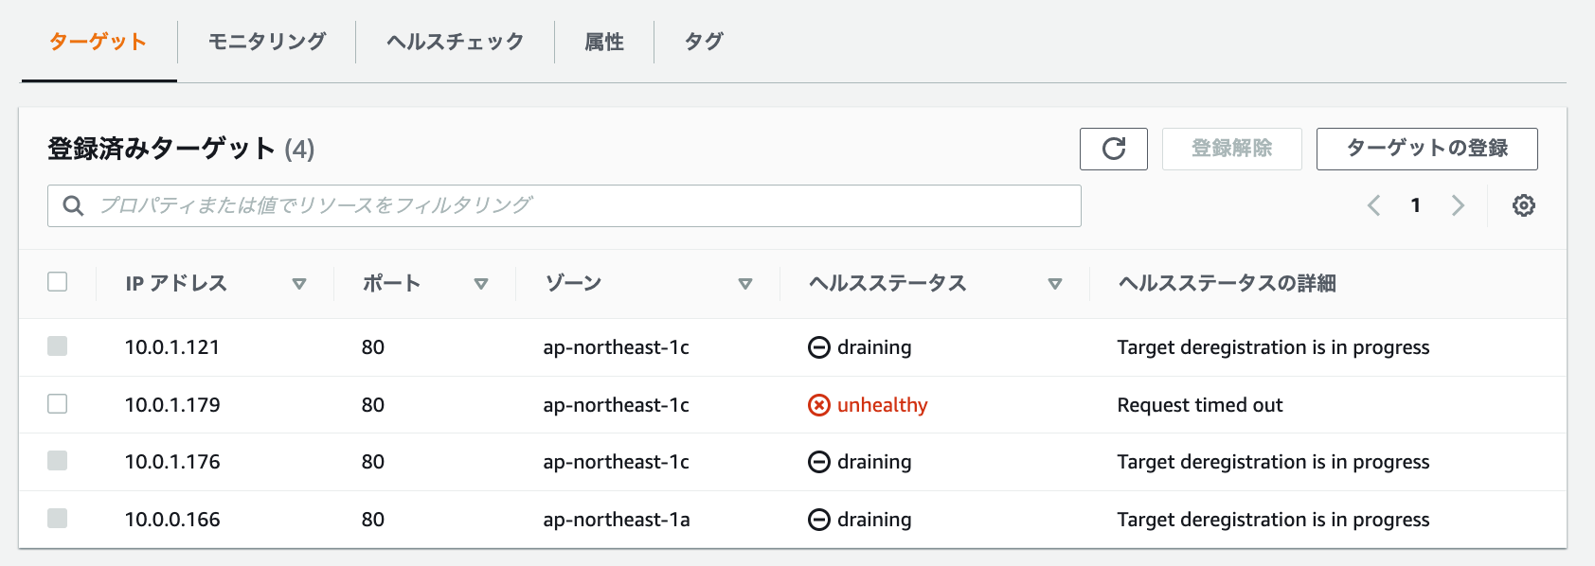Select the checkbox for target 10.0.1.121
Image resolution: width=1595 pixels, height=566 pixels.
coord(57,347)
